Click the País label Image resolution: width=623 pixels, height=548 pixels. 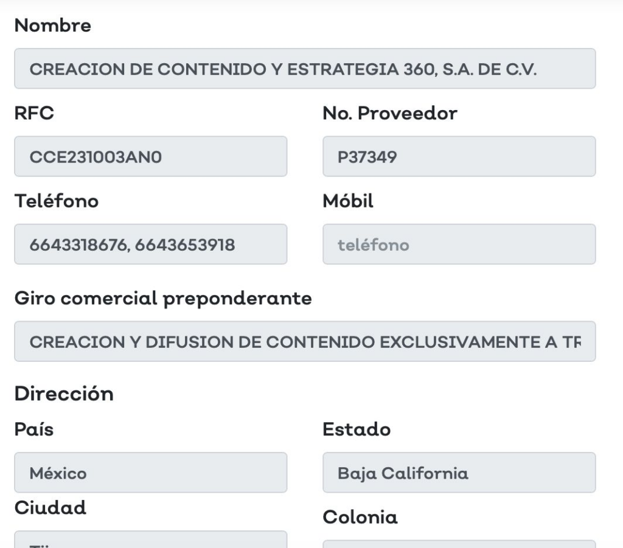click(33, 430)
